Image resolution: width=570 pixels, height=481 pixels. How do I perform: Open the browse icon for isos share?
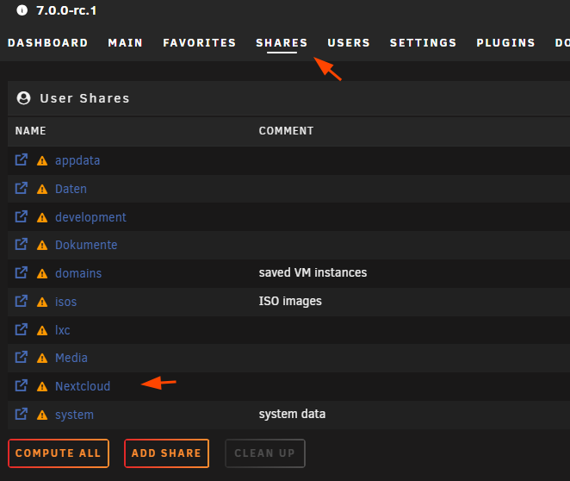coord(21,301)
